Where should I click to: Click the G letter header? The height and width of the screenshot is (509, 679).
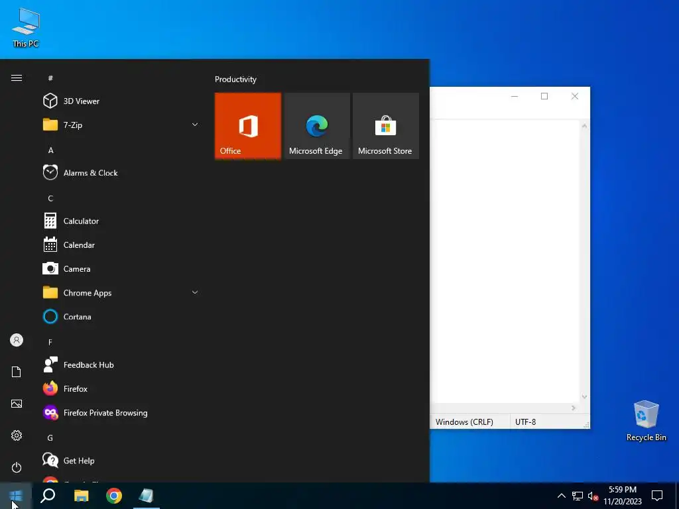(x=50, y=438)
